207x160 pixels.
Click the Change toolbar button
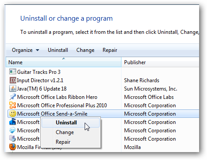(86, 50)
